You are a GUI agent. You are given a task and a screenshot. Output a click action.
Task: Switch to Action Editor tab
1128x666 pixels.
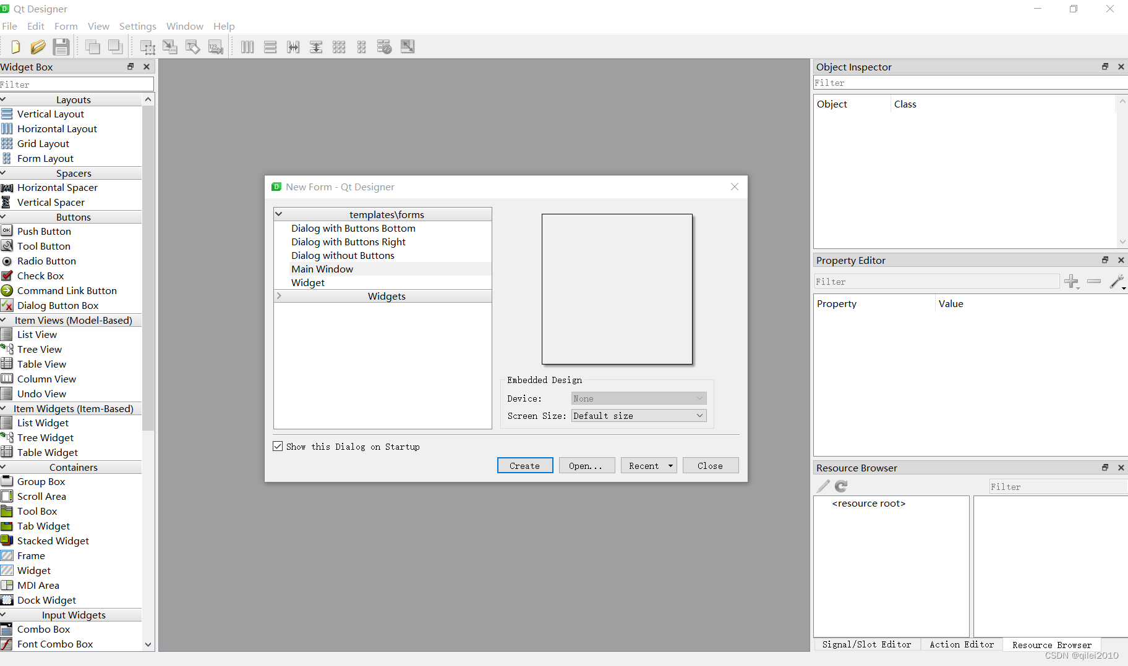[x=962, y=644]
